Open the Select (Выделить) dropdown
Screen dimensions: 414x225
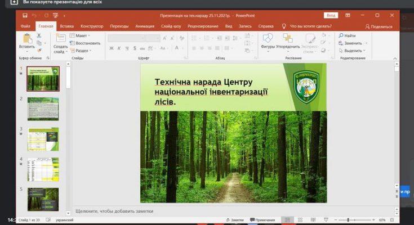(353, 50)
